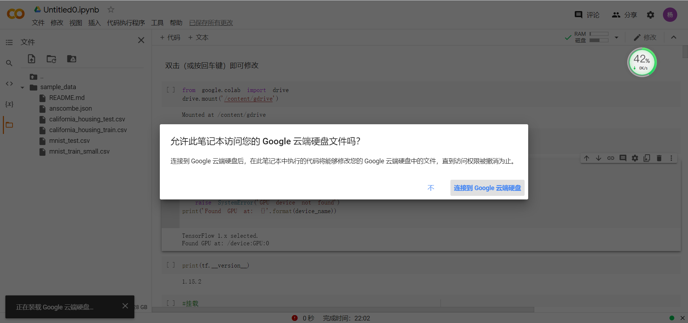Close the files side panel
Viewport: 688px width, 323px height.
click(141, 40)
